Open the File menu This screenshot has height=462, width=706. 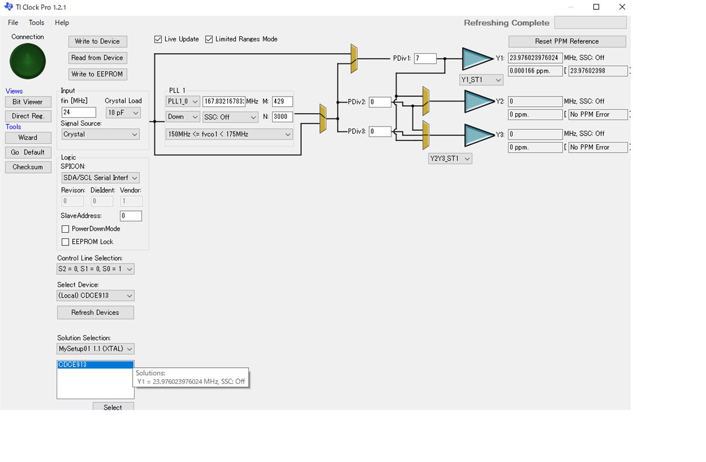(13, 23)
